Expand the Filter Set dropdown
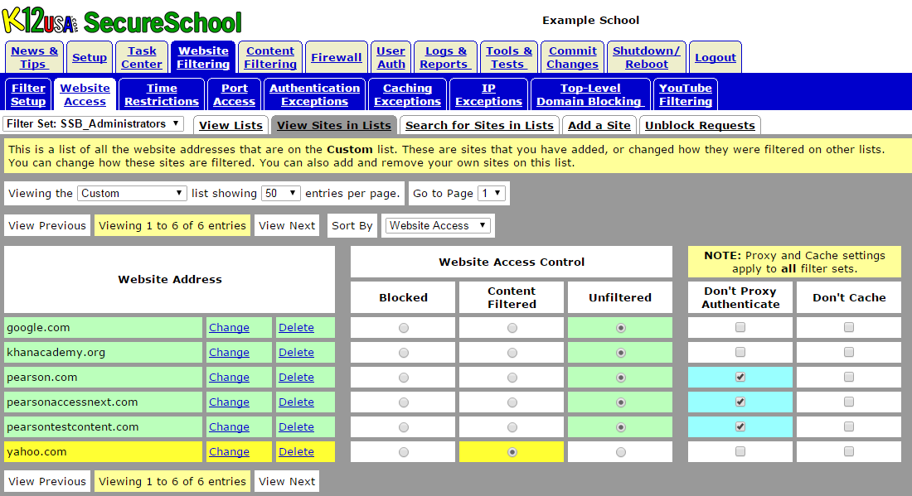This screenshot has width=912, height=496. 94,123
